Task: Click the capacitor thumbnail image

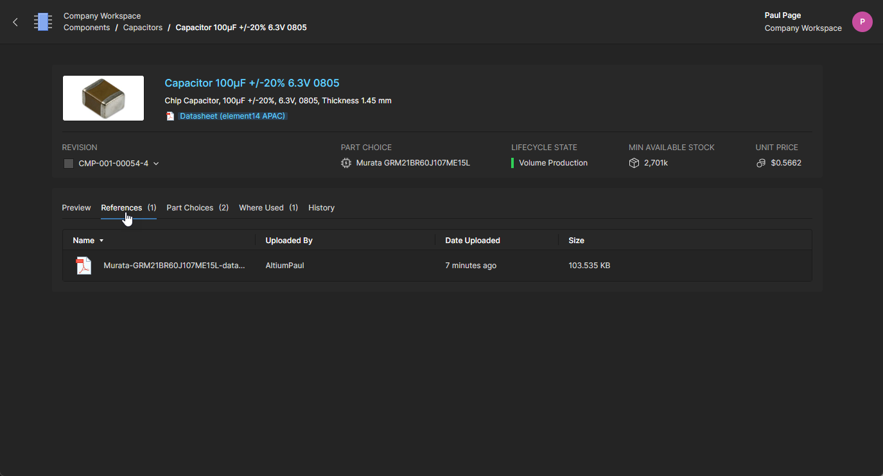Action: click(103, 98)
